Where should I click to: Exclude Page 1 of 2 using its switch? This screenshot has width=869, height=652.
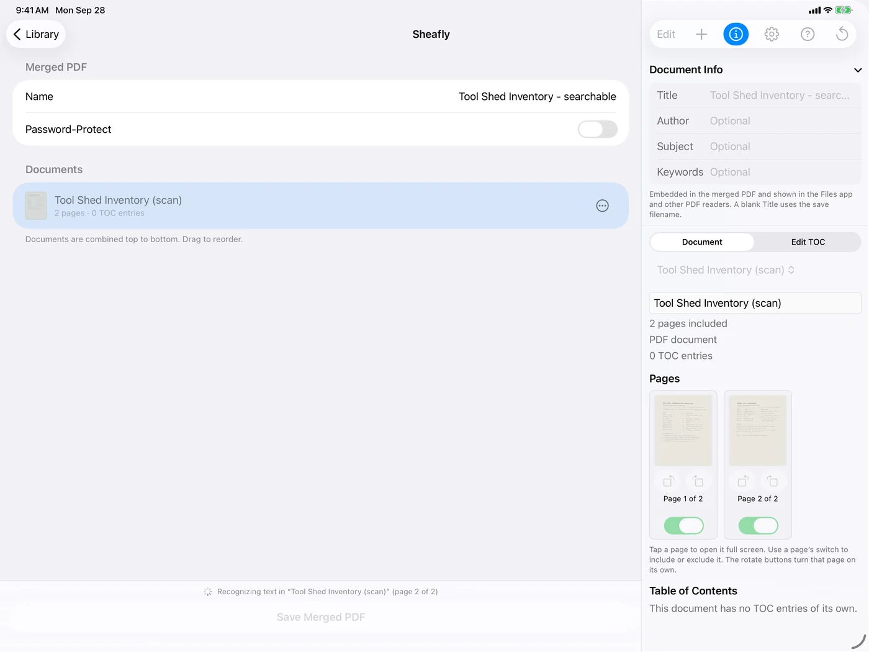tap(683, 526)
